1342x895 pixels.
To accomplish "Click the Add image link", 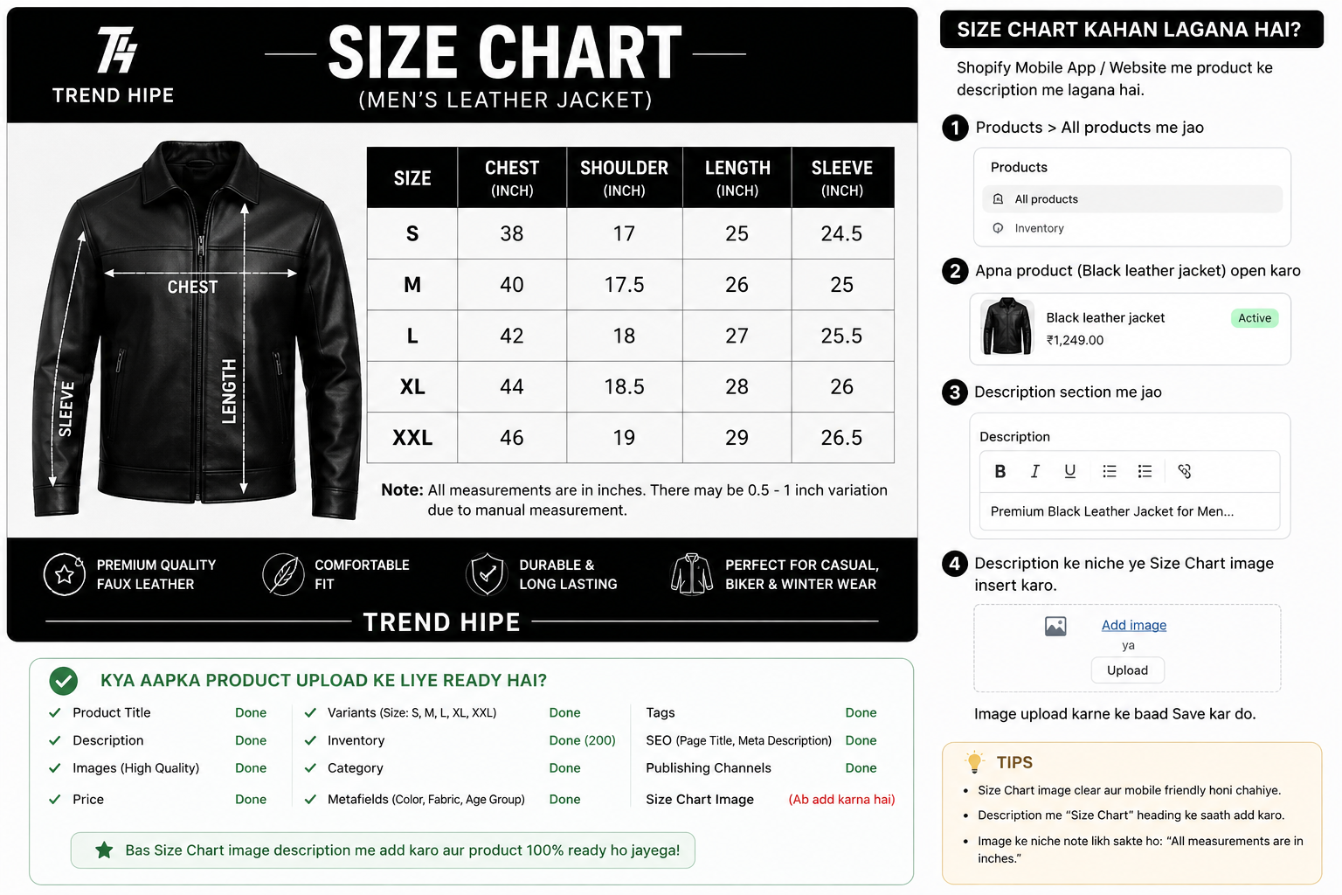I will pyautogui.click(x=1134, y=625).
